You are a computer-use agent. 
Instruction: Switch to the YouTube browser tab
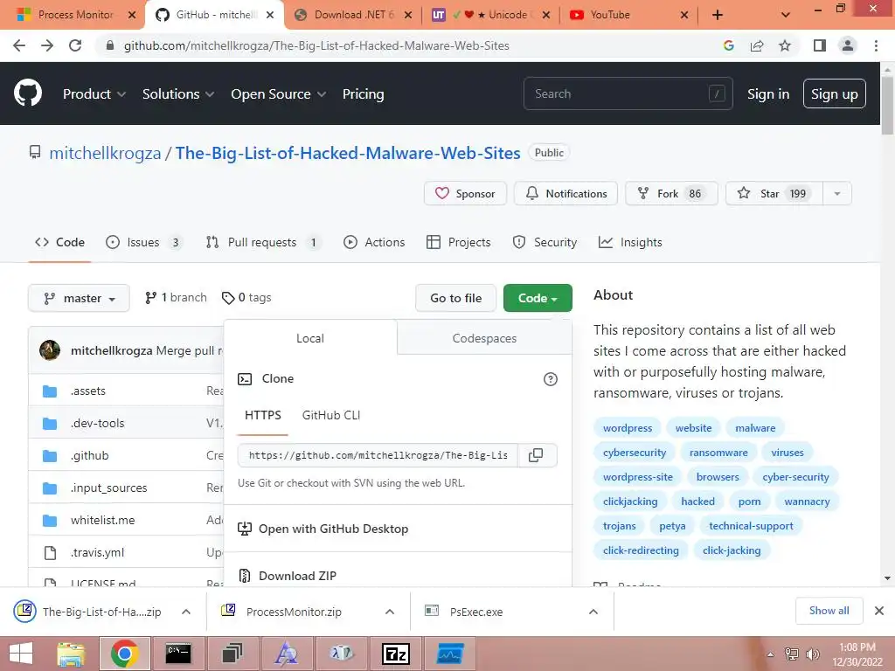(628, 15)
